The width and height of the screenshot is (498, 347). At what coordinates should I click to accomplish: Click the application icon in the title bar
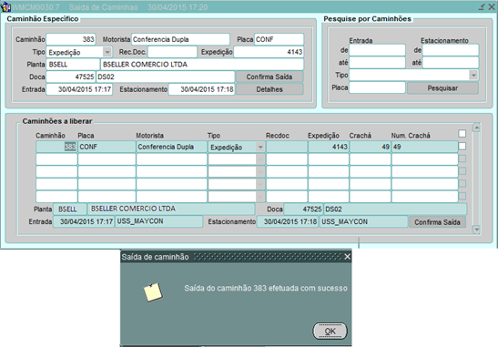pyautogui.click(x=5, y=6)
